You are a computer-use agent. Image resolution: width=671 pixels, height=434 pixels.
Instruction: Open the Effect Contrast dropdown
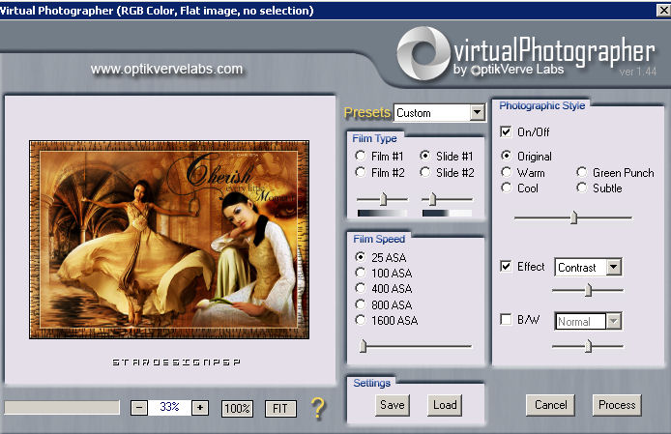click(613, 268)
